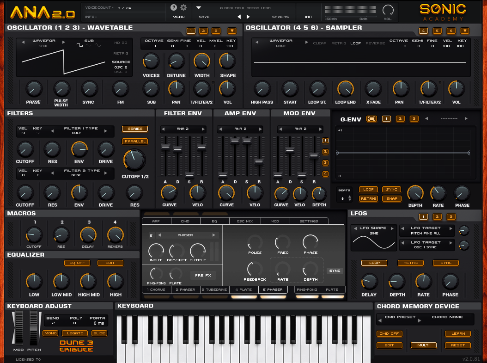Adjust the oscillator WIDTH knob

202,61
